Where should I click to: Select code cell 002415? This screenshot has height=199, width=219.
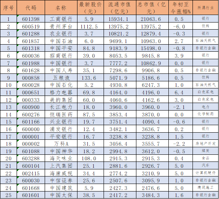click(31, 173)
